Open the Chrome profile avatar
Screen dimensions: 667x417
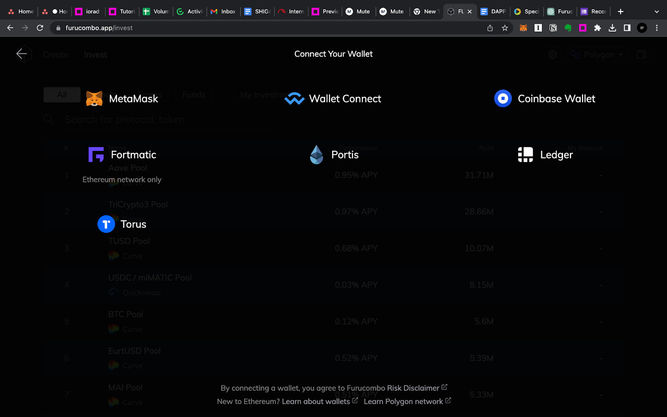point(642,28)
